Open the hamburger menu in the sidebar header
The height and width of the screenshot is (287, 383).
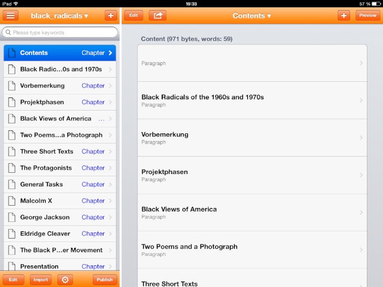(11, 16)
